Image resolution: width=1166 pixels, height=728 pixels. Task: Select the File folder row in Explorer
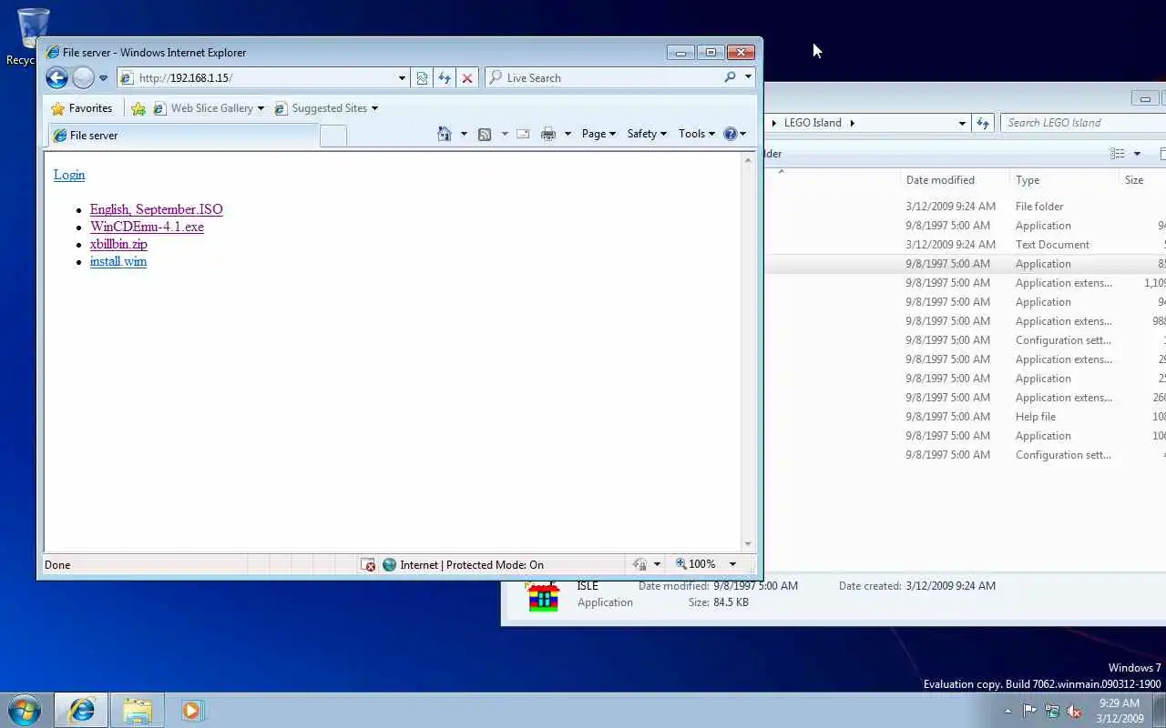tap(965, 207)
